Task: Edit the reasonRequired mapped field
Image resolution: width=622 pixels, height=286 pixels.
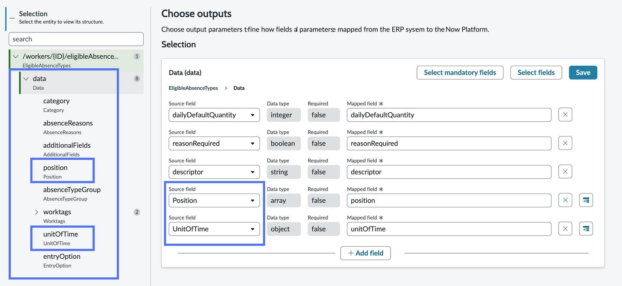Action: point(449,143)
